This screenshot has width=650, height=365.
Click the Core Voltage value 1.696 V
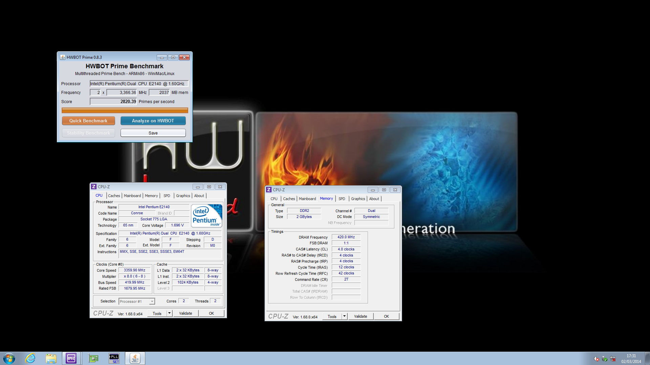177,225
